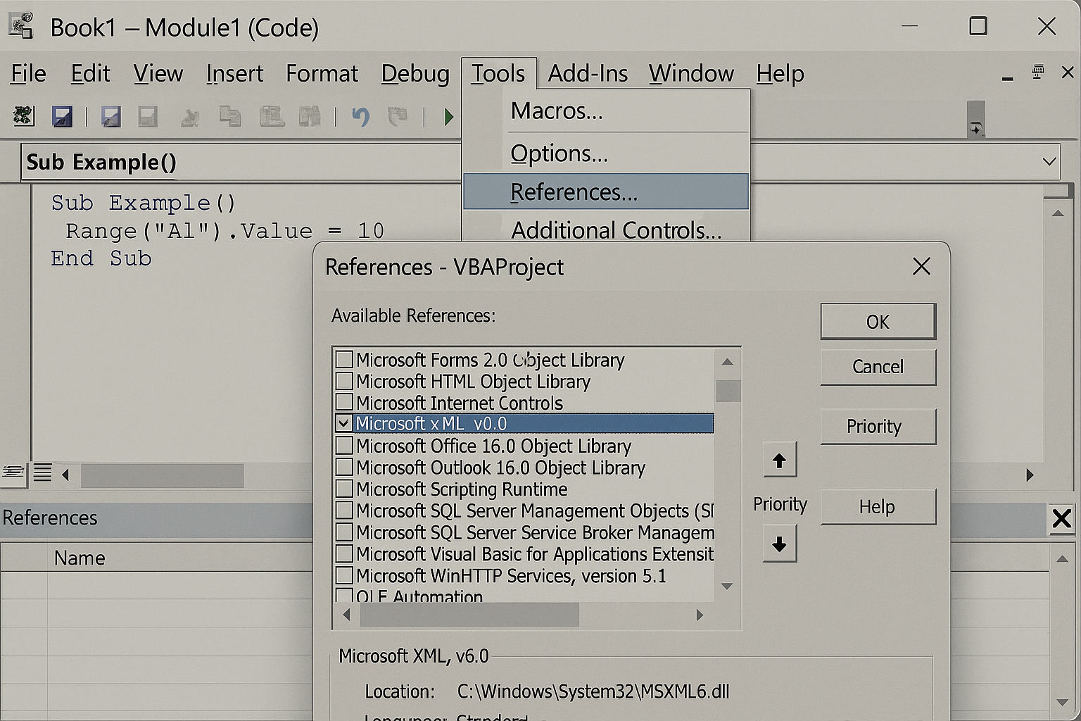This screenshot has height=721, width=1081.
Task: Check Microsoft Internet Controls box
Action: click(344, 402)
